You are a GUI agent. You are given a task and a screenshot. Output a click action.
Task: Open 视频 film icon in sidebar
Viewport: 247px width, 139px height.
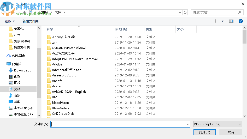[10, 77]
